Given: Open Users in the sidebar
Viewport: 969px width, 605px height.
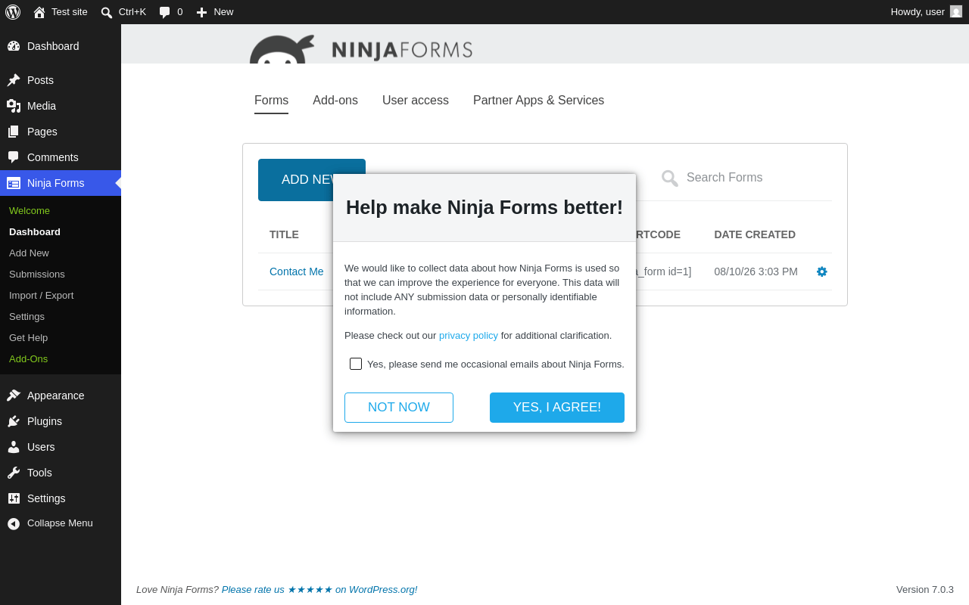Looking at the screenshot, I should point(61,447).
